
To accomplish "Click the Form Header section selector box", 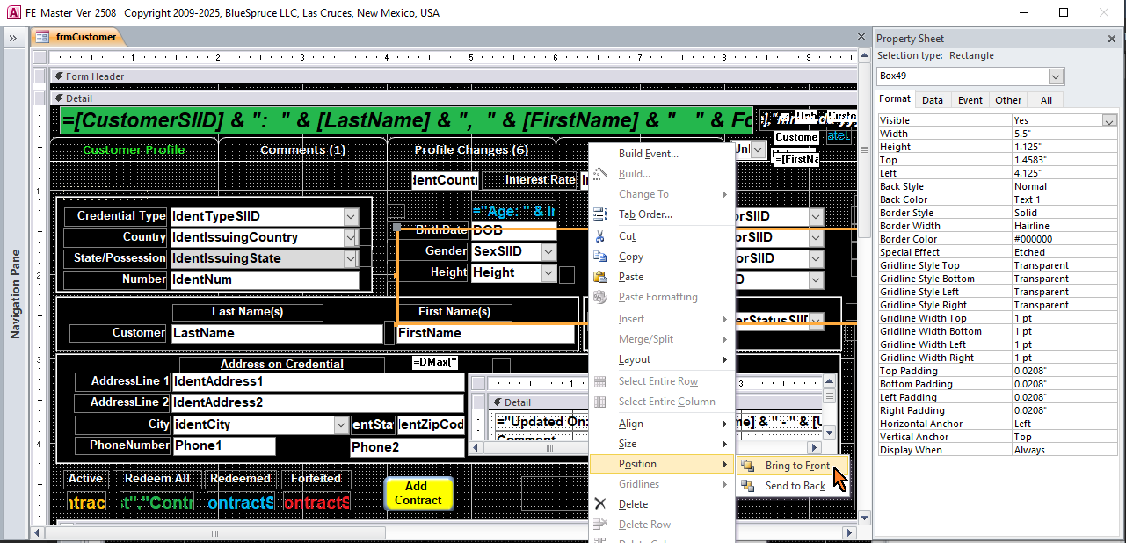I will (39, 76).
